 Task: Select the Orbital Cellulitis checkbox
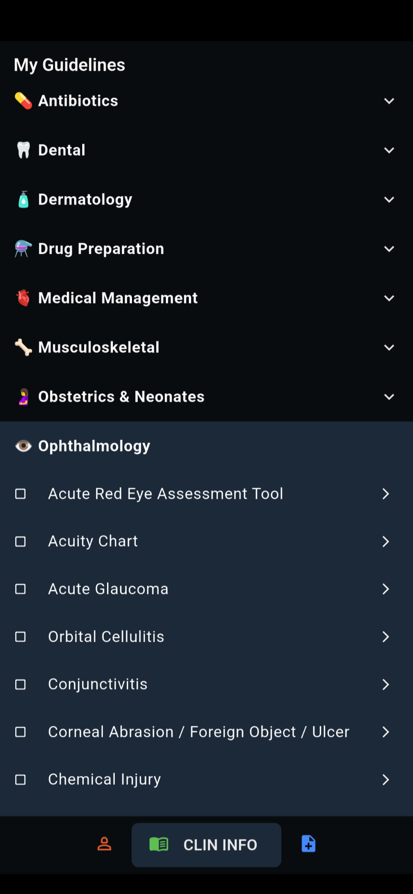[21, 636]
